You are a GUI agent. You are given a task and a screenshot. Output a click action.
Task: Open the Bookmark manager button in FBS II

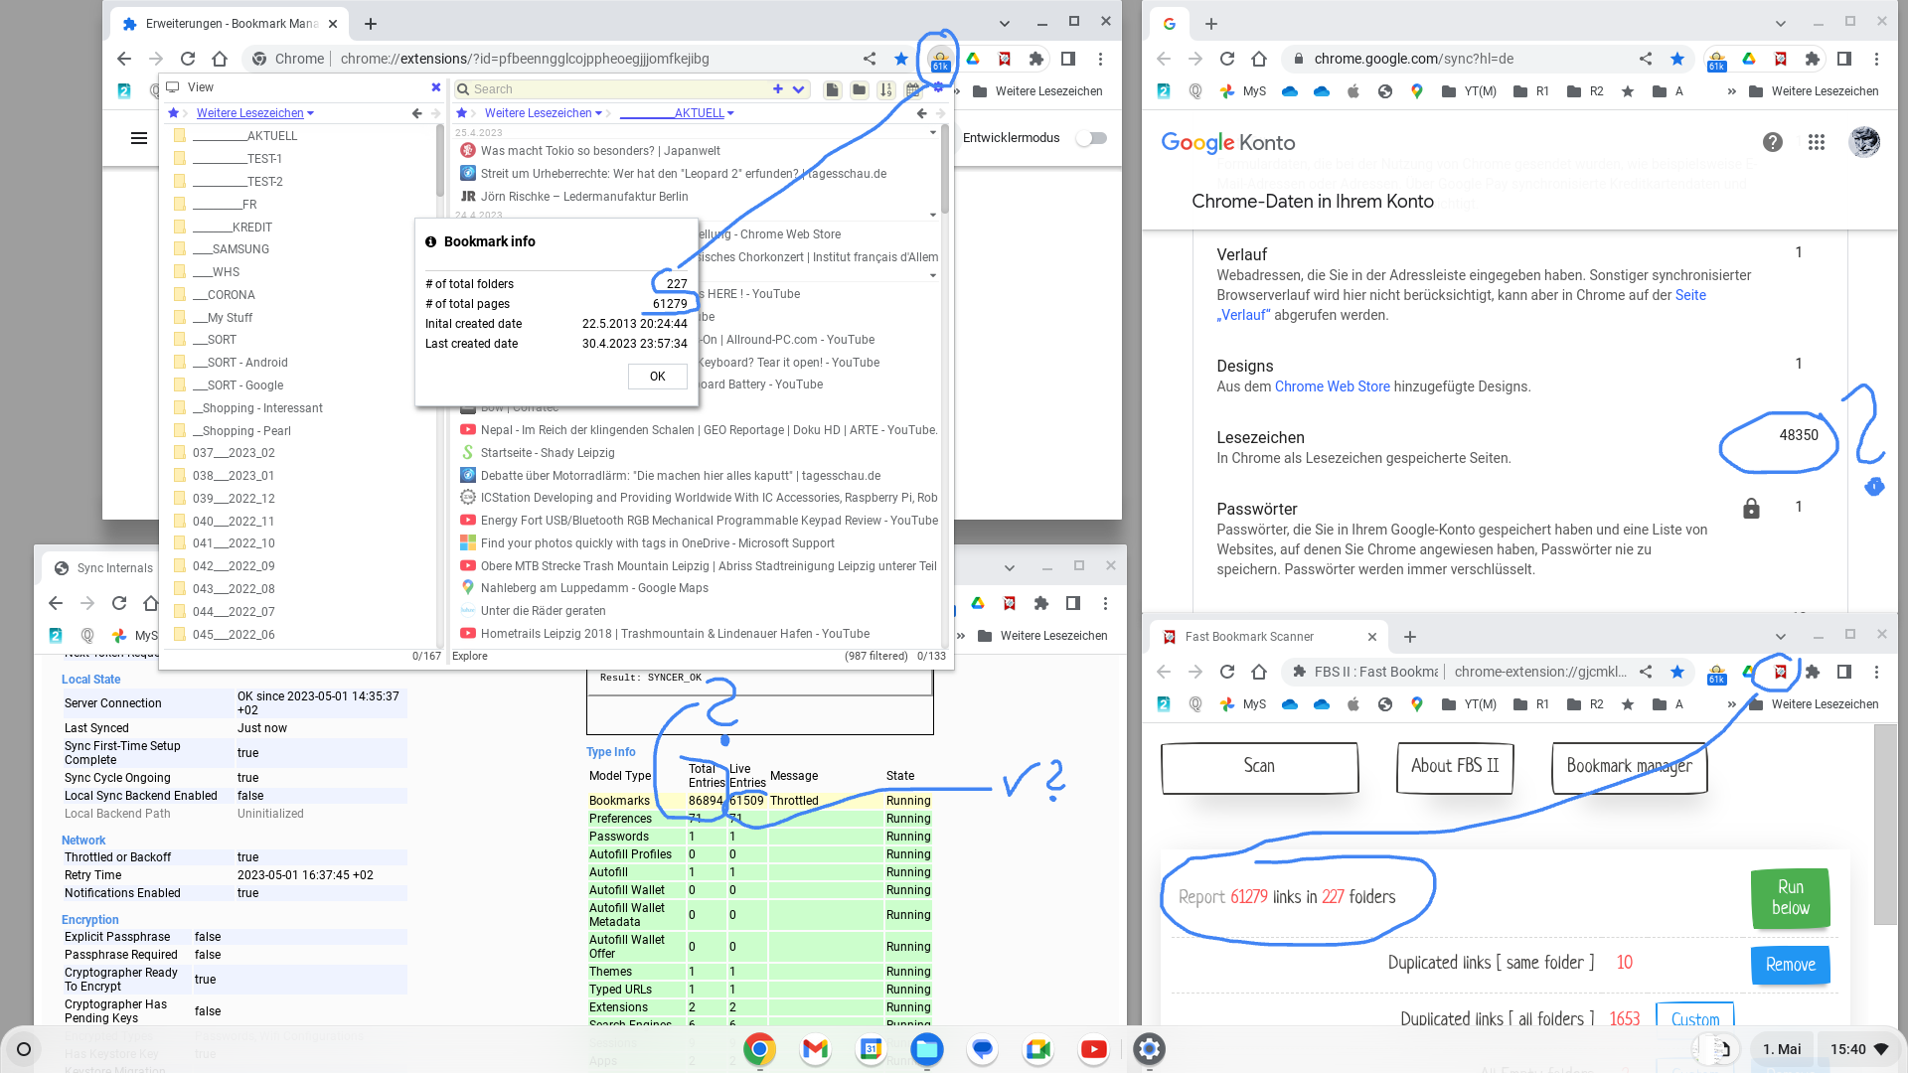coord(1630,766)
